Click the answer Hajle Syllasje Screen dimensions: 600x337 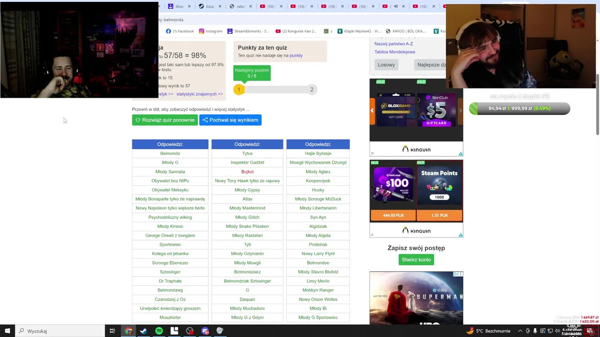(x=318, y=154)
